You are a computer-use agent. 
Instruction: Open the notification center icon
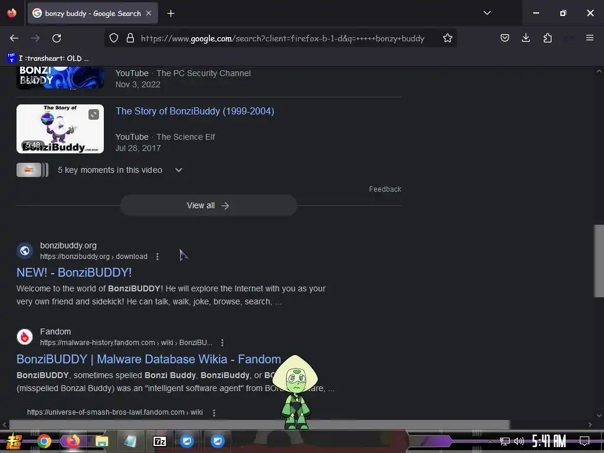pos(585,441)
